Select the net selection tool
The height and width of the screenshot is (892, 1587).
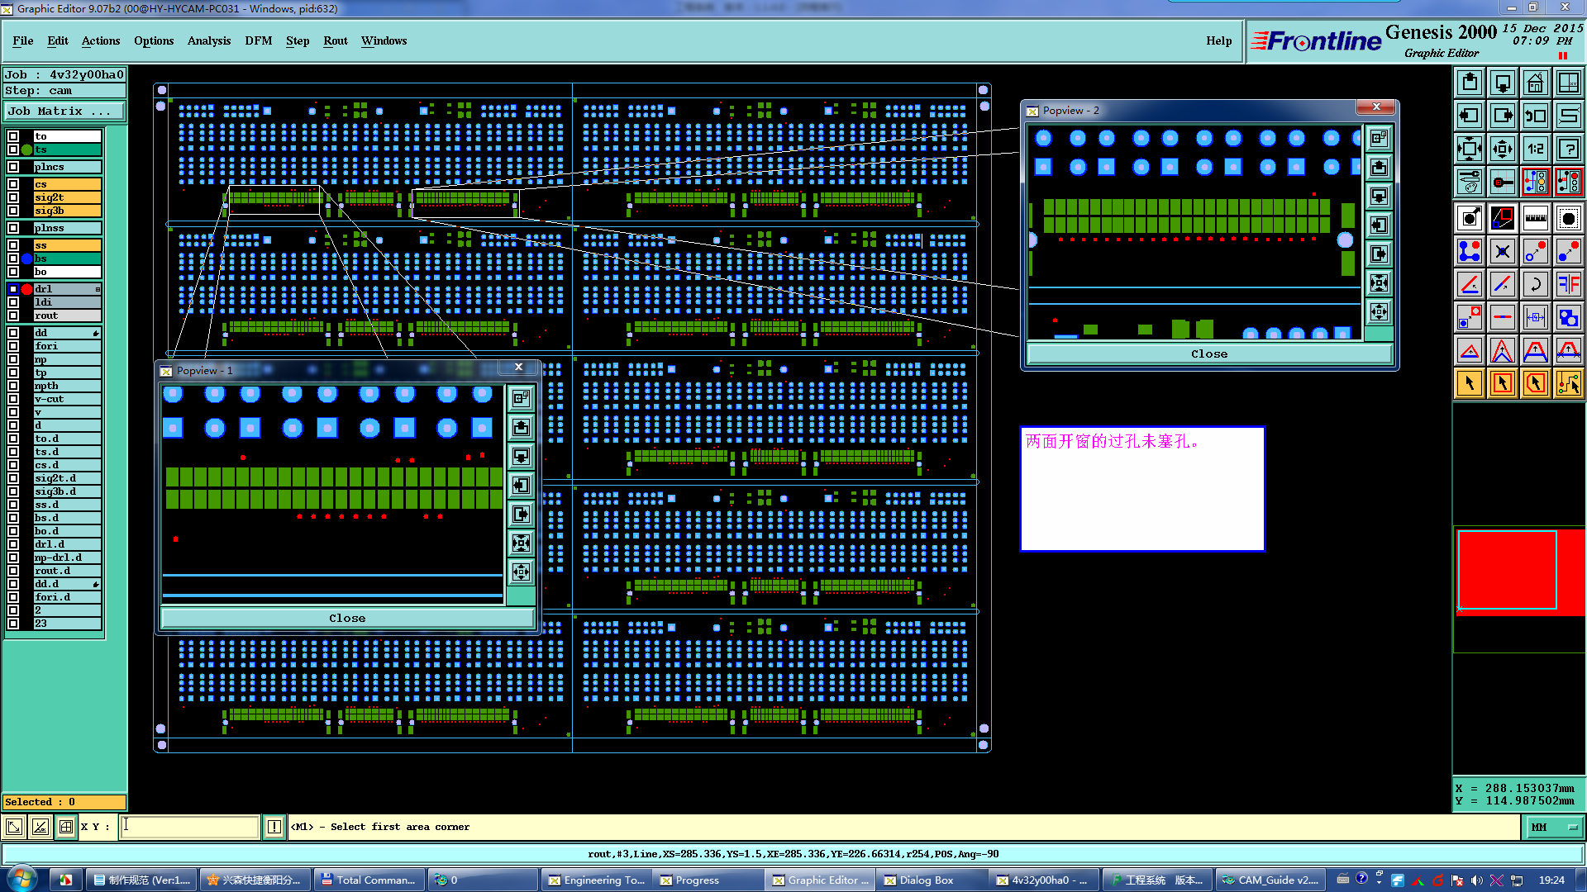click(1569, 383)
